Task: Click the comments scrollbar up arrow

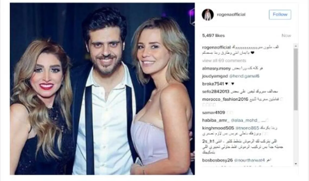Action: [x=296, y=45]
